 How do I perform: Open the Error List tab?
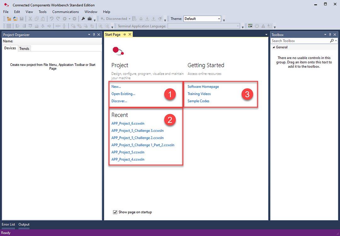coord(8,225)
